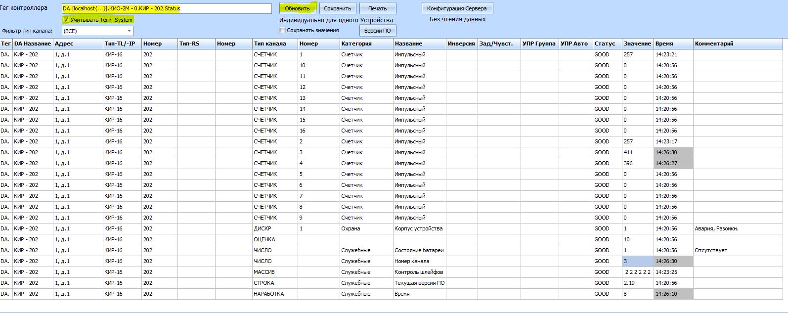Open Конфигурация Сервера settings

457,8
